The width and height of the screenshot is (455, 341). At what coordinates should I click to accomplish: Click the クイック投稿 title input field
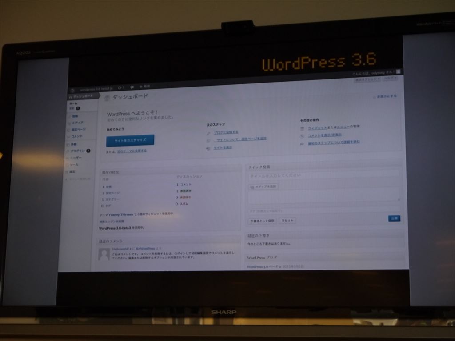(323, 175)
